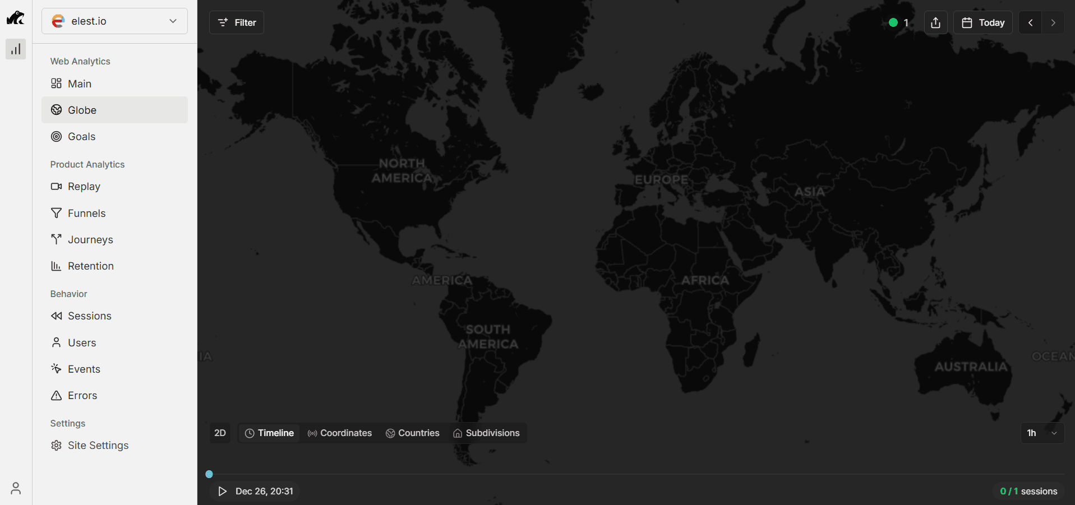Click the share/export icon near Today
This screenshot has width=1075, height=505.
coord(935,22)
